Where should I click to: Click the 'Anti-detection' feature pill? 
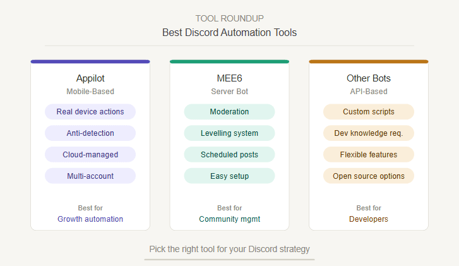(90, 133)
